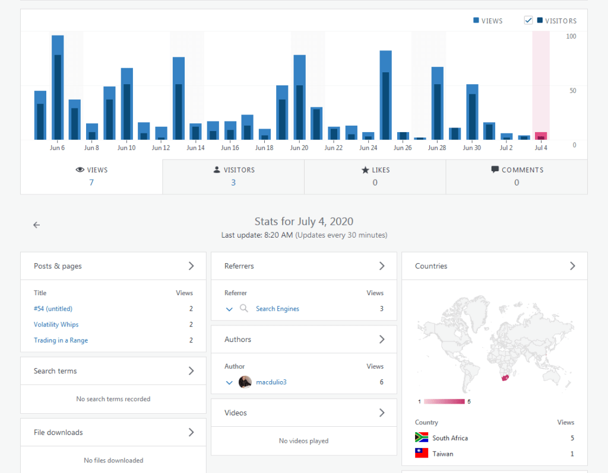608x473 pixels.
Task: Open the Trading in a Range link
Action: (61, 341)
